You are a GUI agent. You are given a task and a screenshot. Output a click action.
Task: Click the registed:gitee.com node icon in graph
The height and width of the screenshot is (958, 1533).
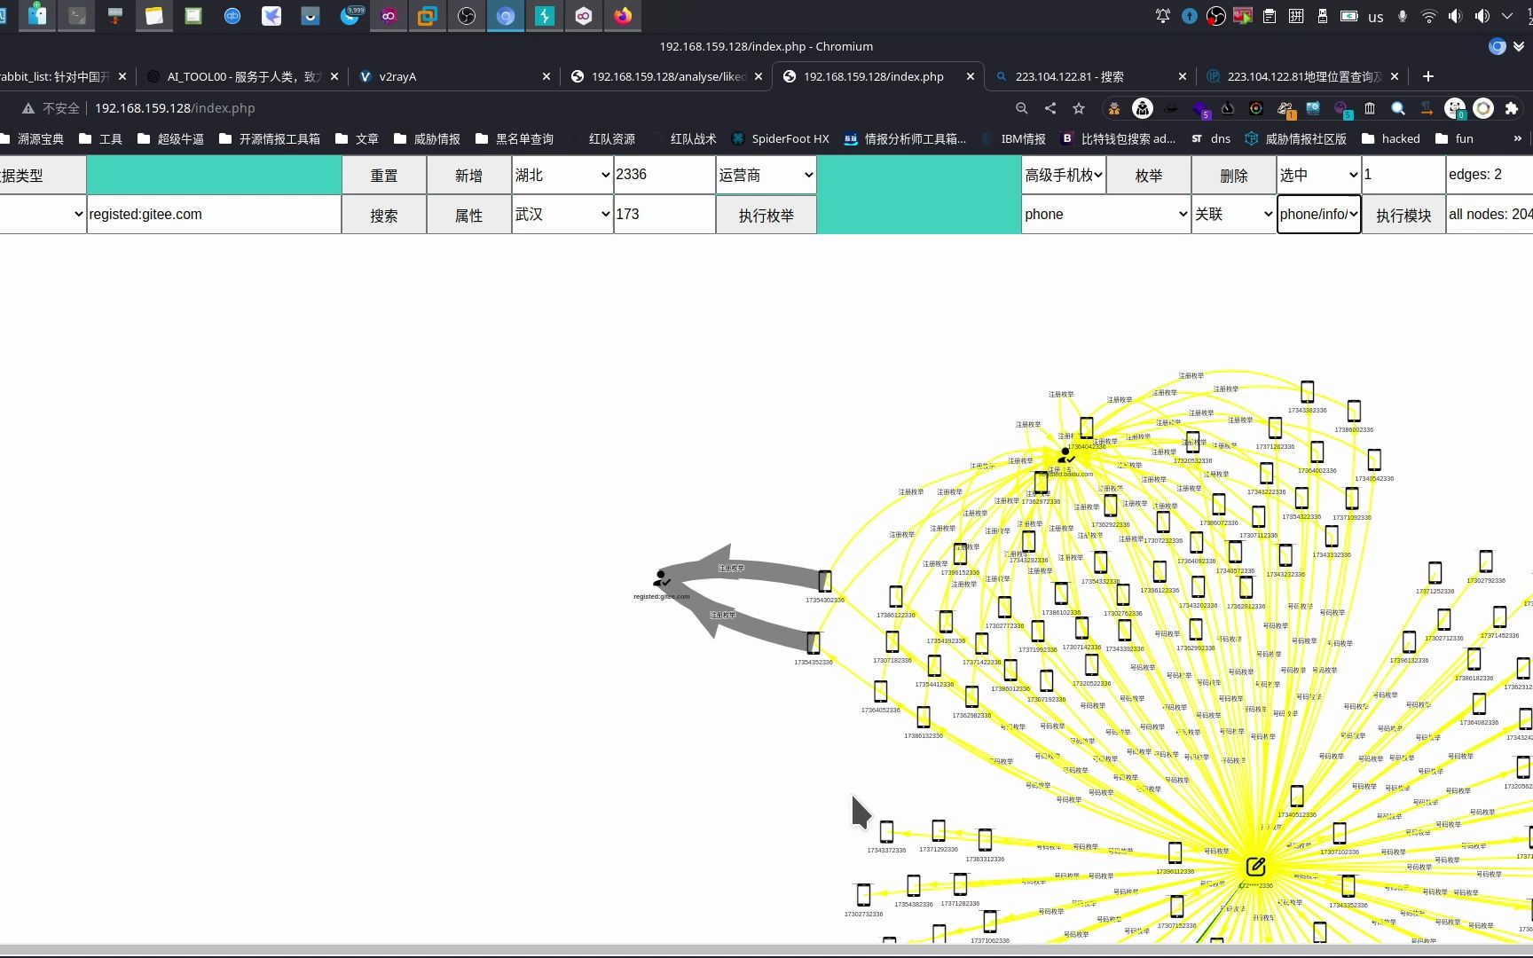click(x=661, y=579)
